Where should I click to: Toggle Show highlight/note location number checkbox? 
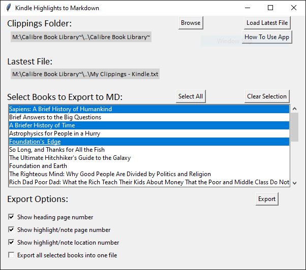click(11, 242)
